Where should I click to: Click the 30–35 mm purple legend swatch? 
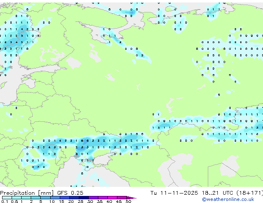click(93, 198)
